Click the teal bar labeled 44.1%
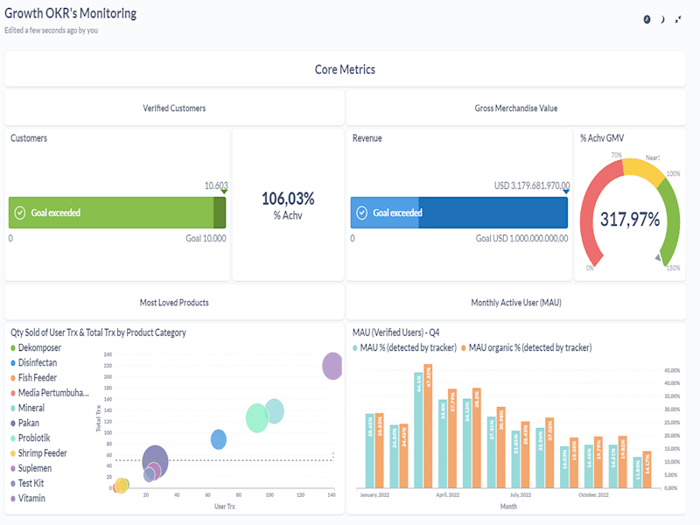This screenshot has height=525, width=700. pyautogui.click(x=418, y=430)
